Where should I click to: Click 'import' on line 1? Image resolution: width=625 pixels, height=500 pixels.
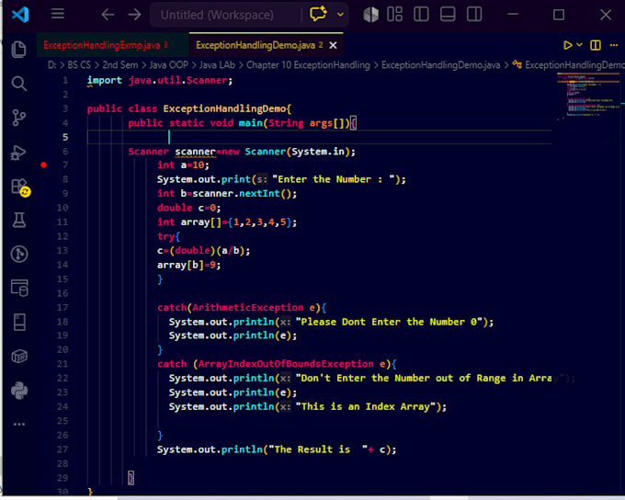[x=105, y=80]
